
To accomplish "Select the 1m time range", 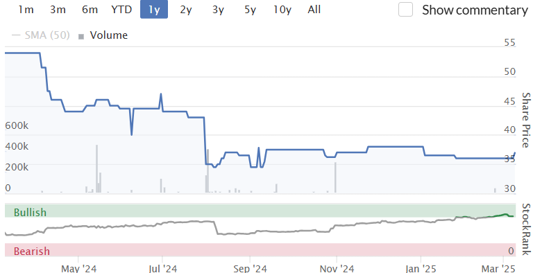I will point(26,10).
